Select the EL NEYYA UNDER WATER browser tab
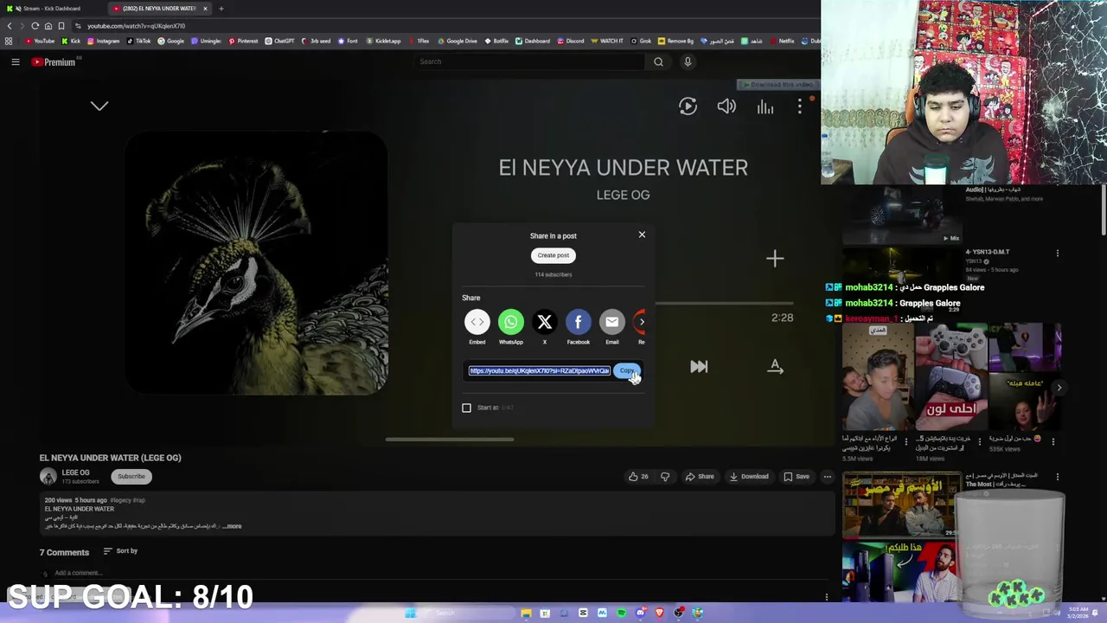 click(160, 9)
